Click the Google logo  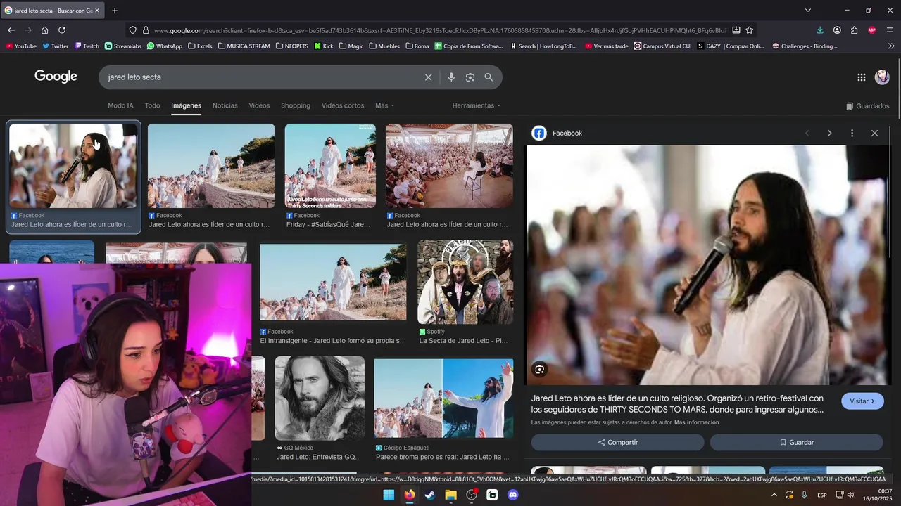point(56,77)
